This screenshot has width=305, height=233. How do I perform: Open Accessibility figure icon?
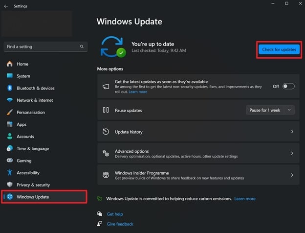(x=10, y=173)
